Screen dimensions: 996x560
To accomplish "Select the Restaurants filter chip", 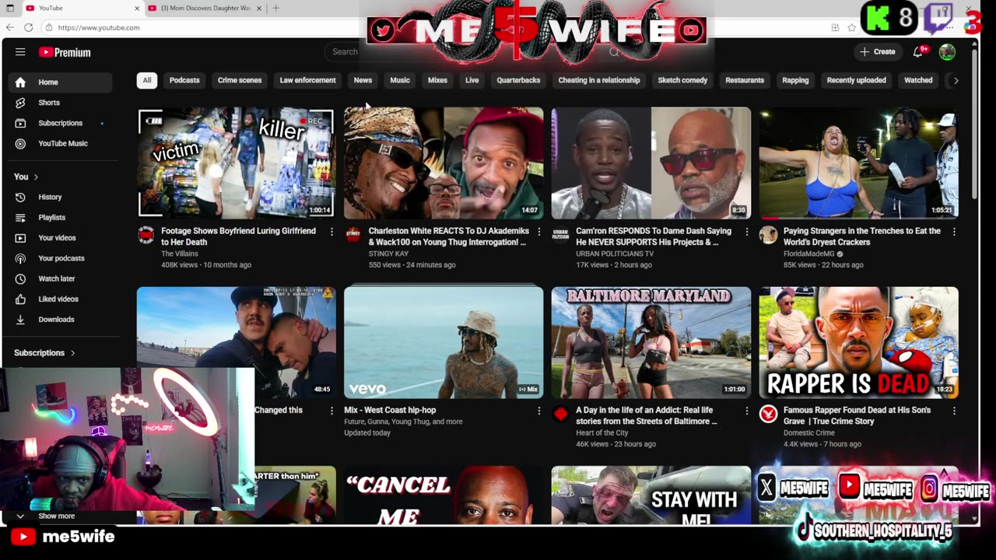I will click(x=745, y=80).
